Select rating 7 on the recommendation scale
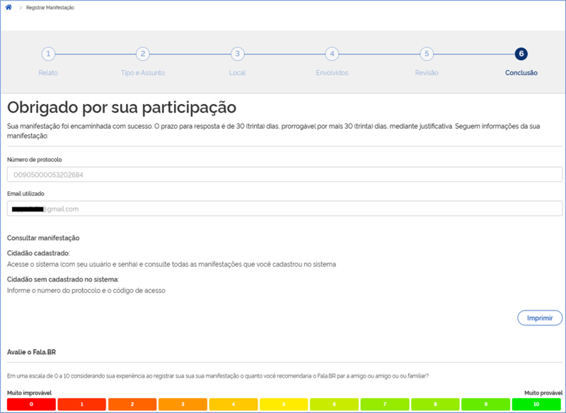The image size is (566, 413). (384, 405)
